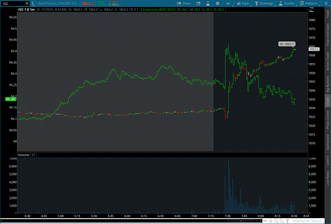Click the chart scale toggle icon above price axis
The image size is (331, 224).
tap(311, 10)
